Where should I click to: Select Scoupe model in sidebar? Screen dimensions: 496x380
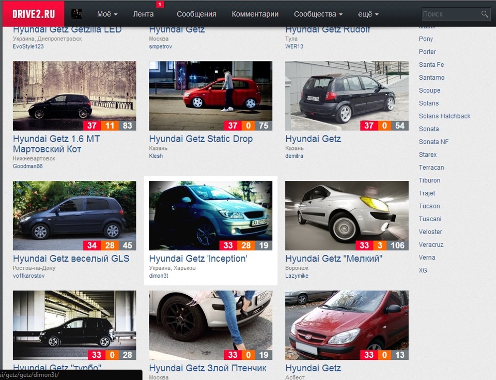tap(429, 90)
